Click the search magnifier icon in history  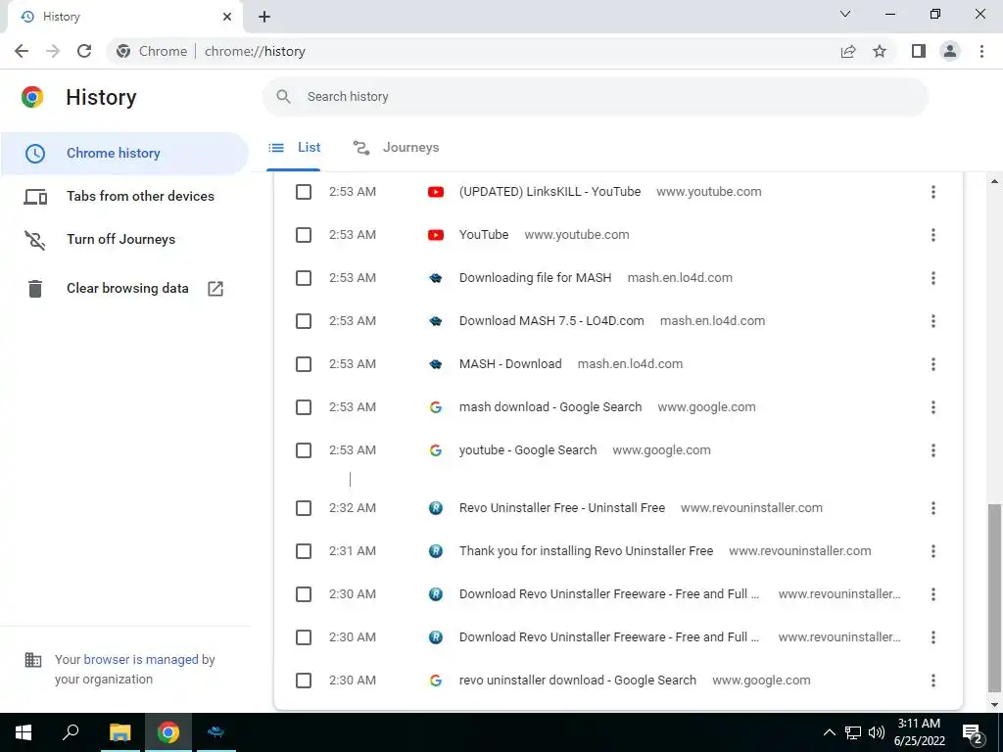point(283,97)
